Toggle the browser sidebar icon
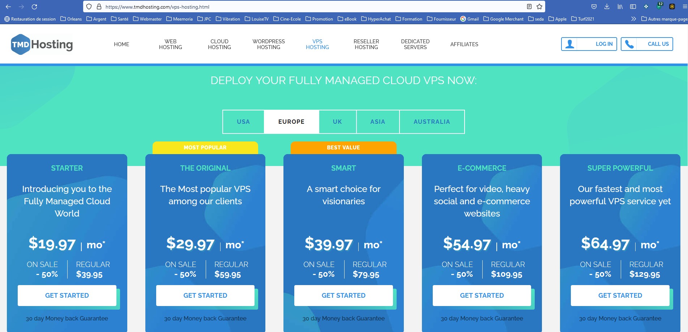Viewport: 688px width, 332px height. [633, 6]
